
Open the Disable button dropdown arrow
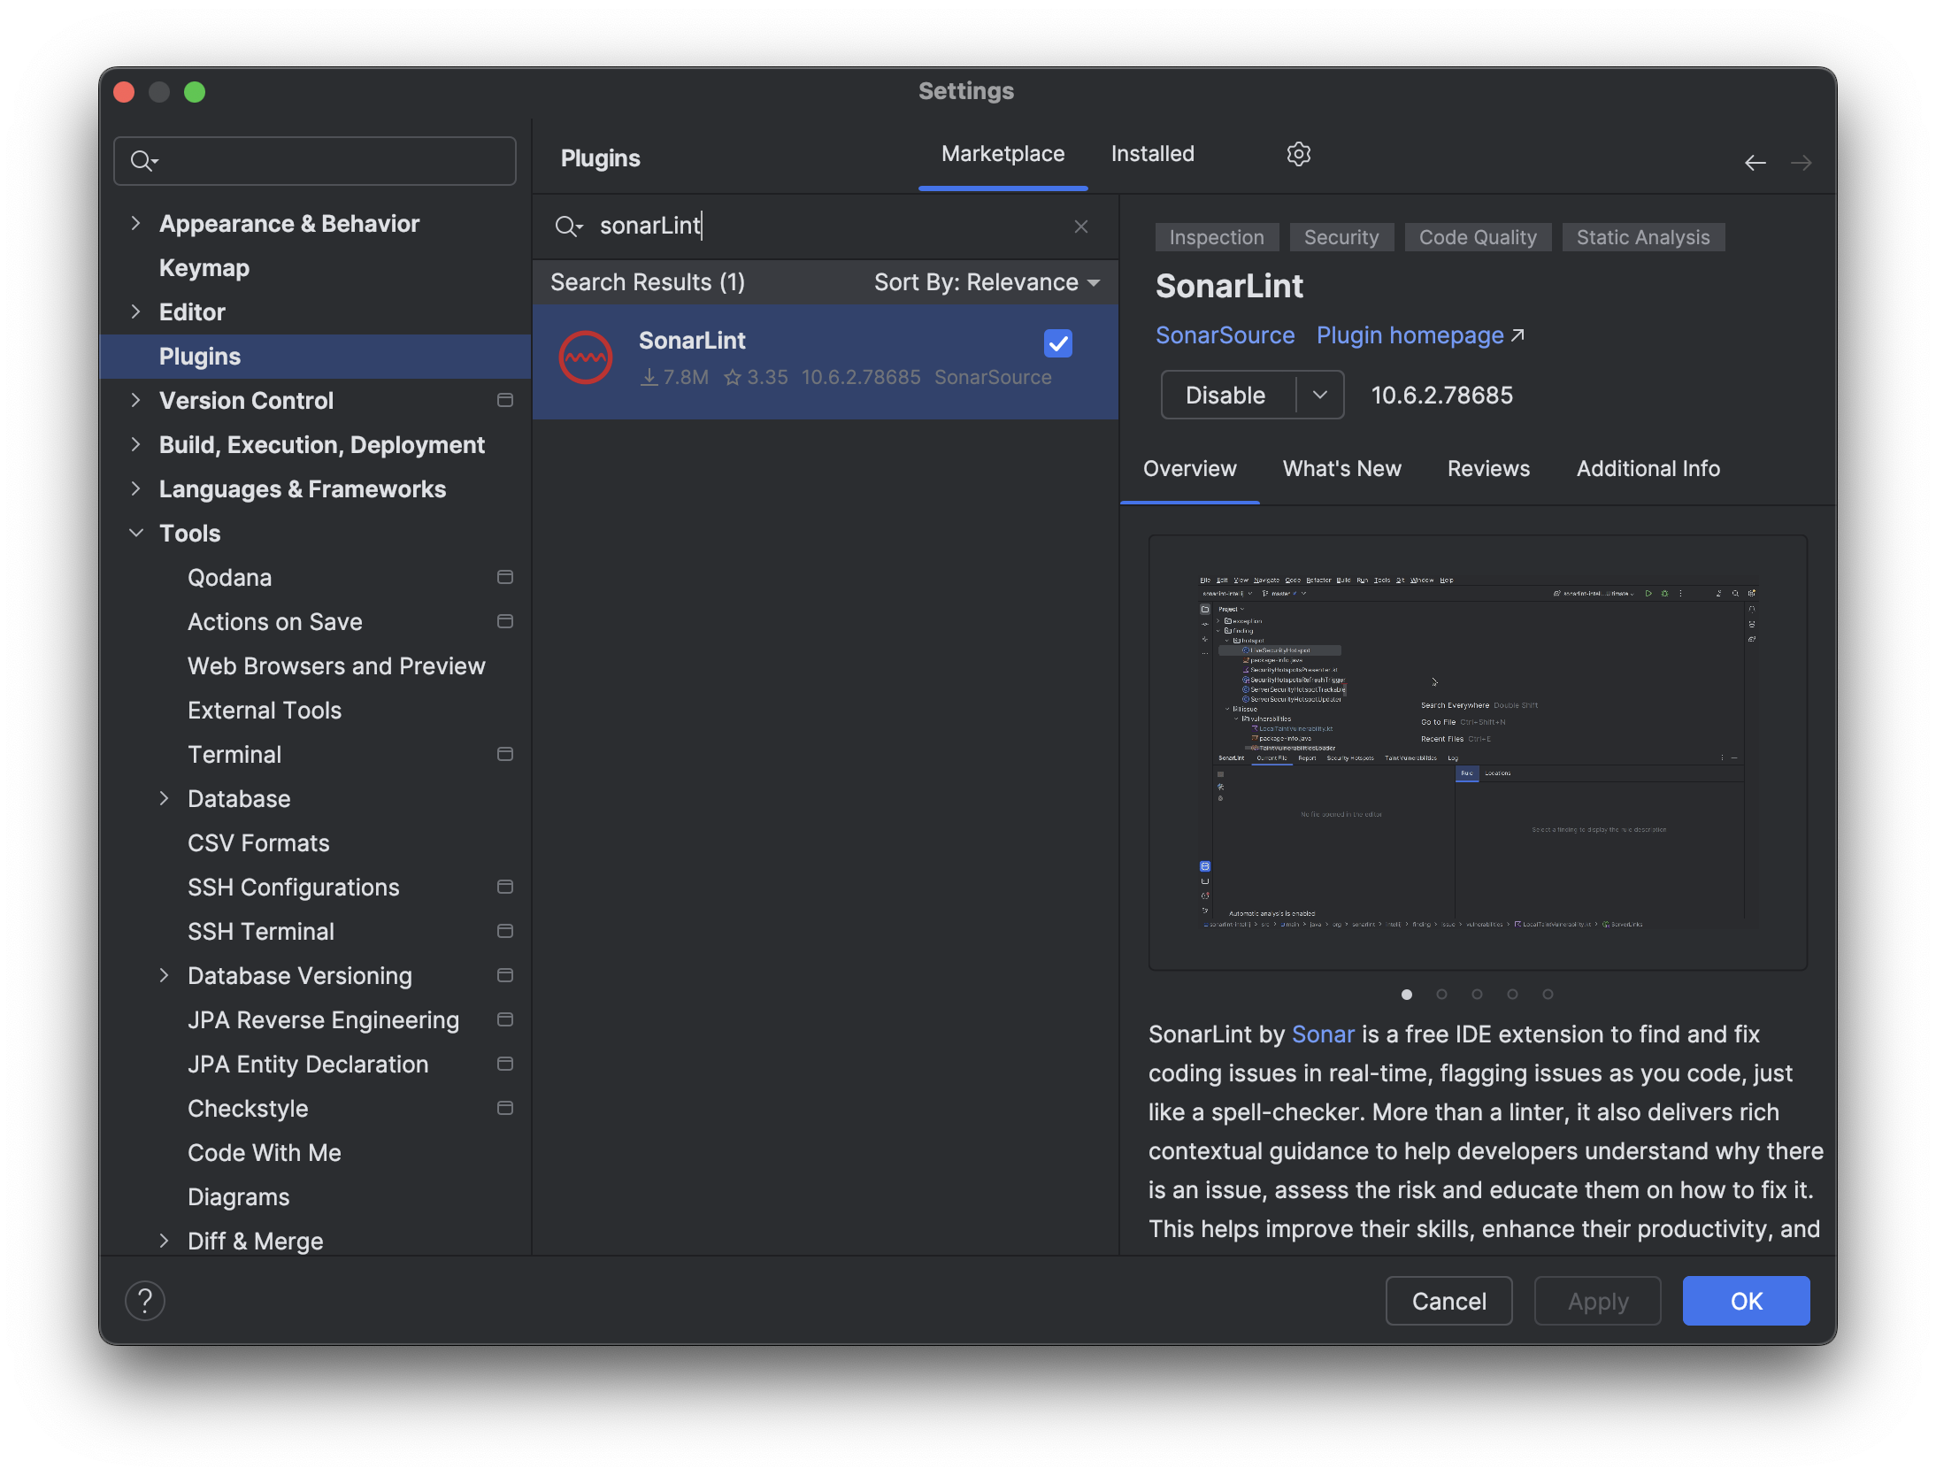pyautogui.click(x=1319, y=395)
